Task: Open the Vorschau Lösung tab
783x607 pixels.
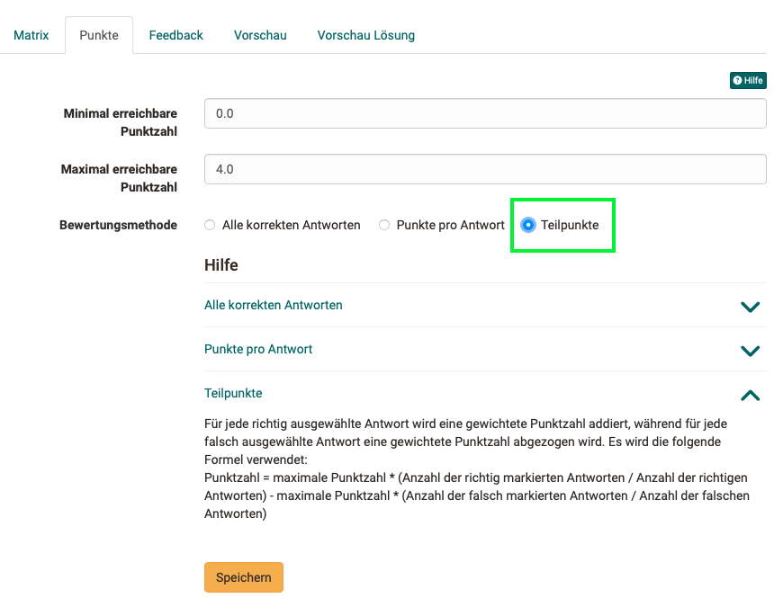Action: tap(366, 35)
